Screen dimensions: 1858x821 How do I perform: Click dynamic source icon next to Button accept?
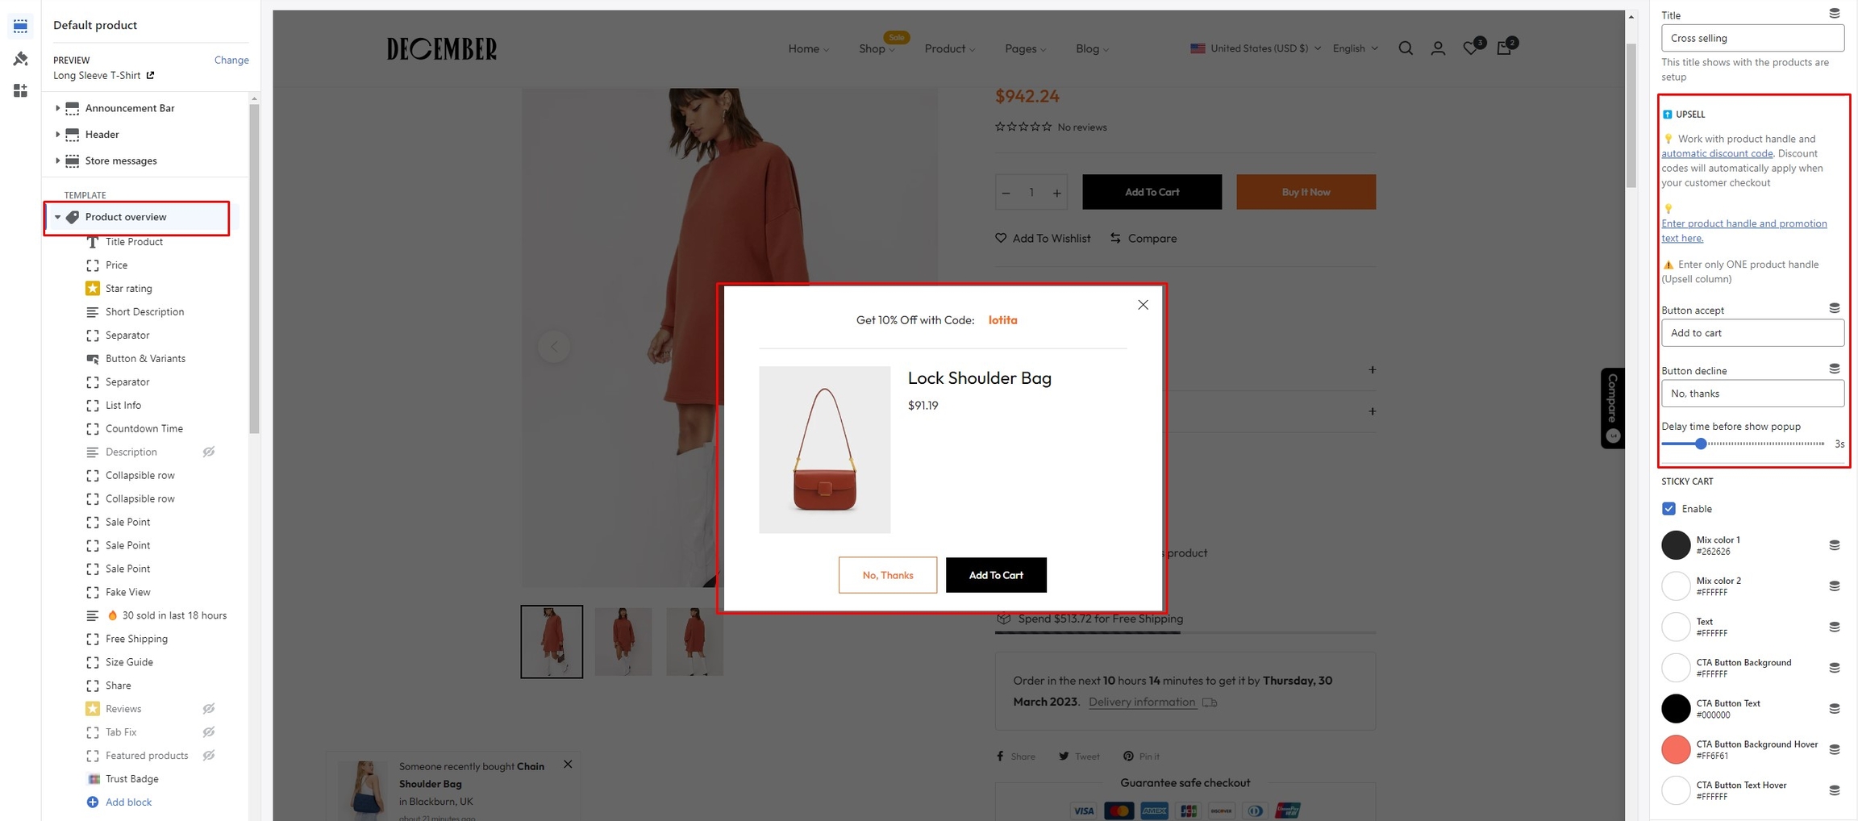1834,308
